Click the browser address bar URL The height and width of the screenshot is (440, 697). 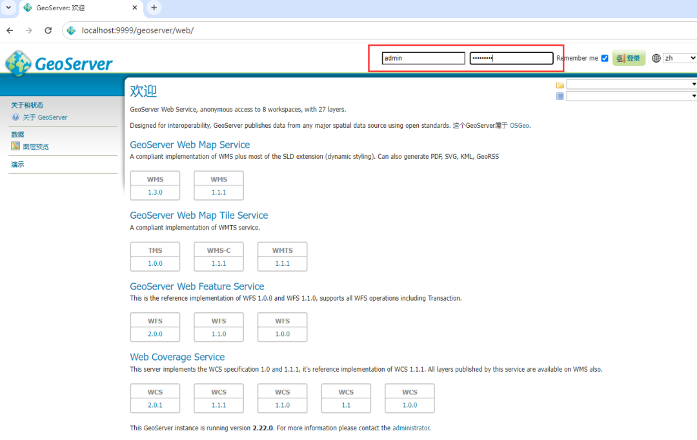[x=137, y=30]
